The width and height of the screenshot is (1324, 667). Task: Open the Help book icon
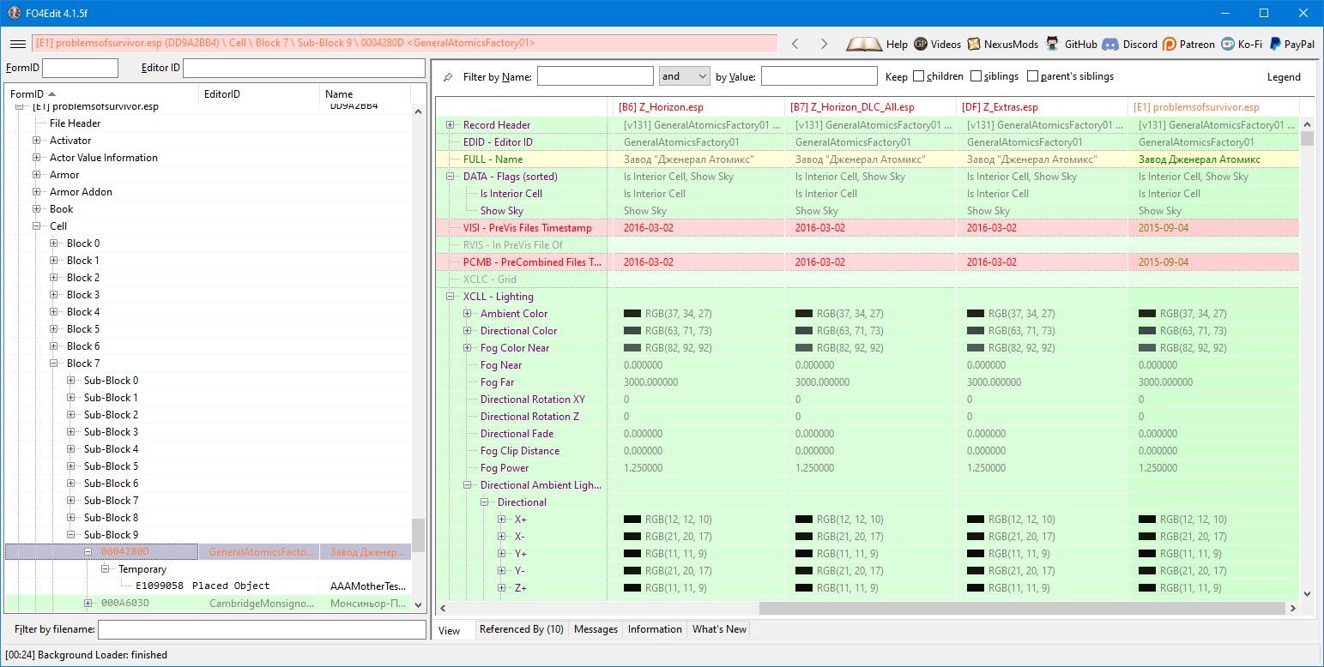[864, 44]
